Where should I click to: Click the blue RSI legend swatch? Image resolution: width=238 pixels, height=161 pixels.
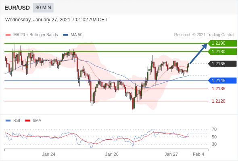(8, 121)
